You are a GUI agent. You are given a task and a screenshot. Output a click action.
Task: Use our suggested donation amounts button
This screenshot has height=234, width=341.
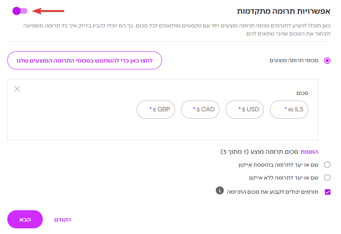84,61
